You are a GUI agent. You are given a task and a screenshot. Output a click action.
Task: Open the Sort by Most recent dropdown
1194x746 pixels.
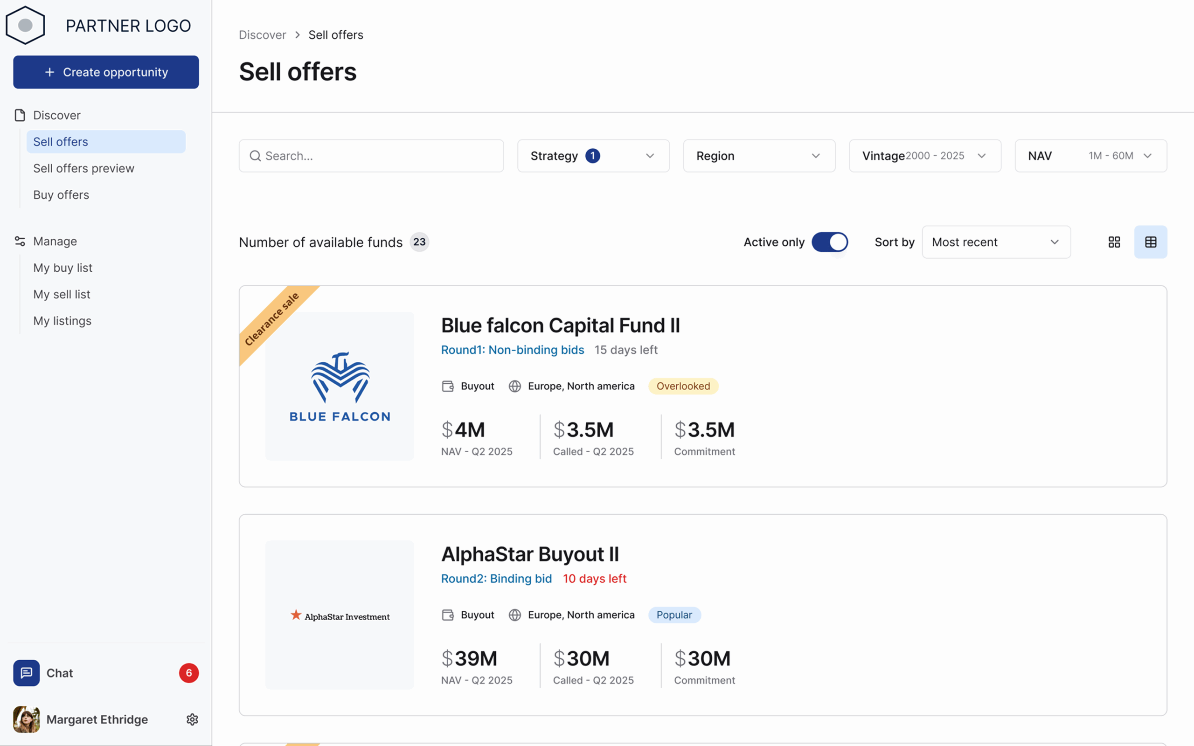pyautogui.click(x=996, y=242)
